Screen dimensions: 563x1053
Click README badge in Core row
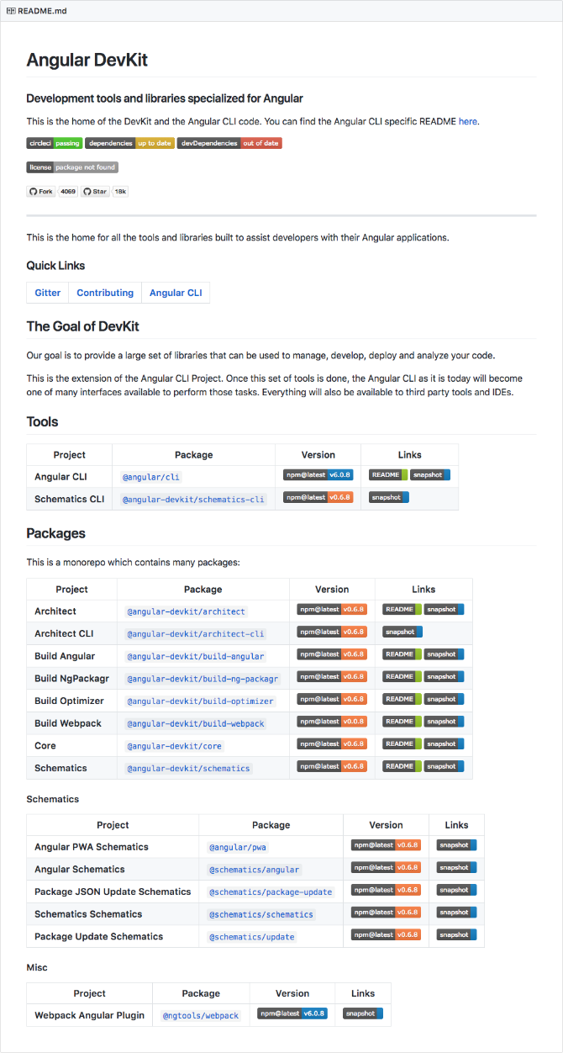coord(402,743)
